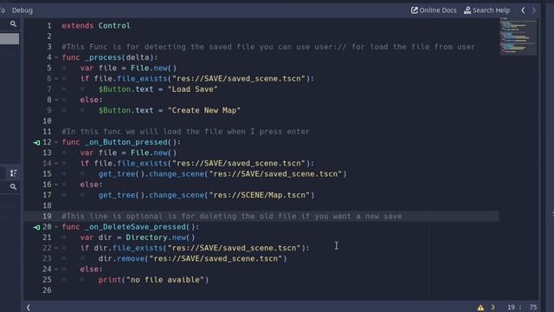The image size is (554, 312).
Task: Go to next edited document arrow
Action: [534, 10]
